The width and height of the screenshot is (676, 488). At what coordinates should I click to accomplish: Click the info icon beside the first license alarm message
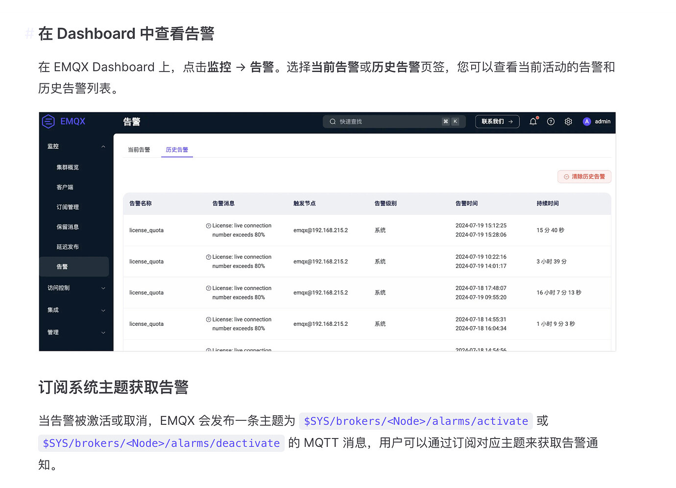209,225
